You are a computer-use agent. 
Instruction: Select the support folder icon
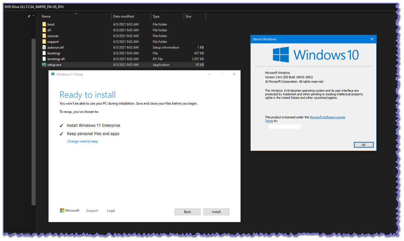click(44, 41)
